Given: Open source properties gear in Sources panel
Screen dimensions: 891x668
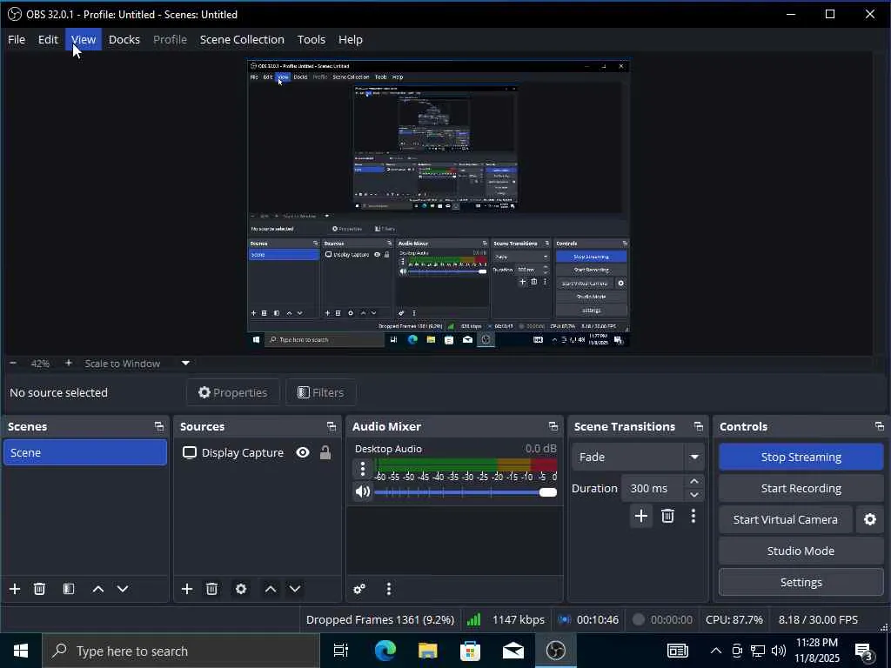Looking at the screenshot, I should (x=241, y=589).
